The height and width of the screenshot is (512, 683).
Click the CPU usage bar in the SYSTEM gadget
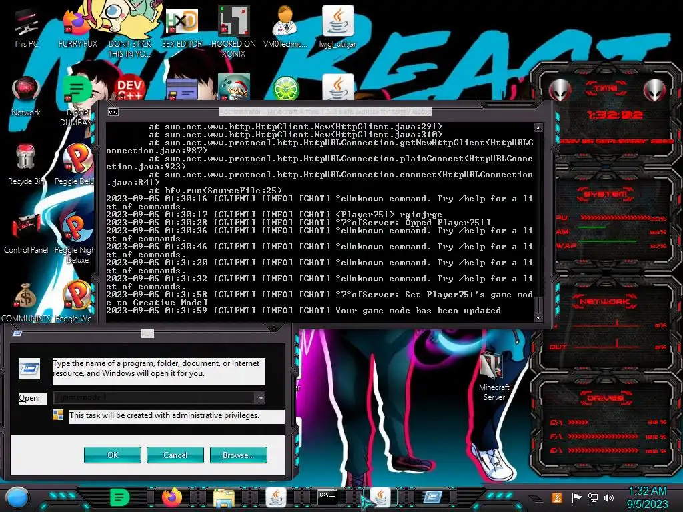point(614,218)
